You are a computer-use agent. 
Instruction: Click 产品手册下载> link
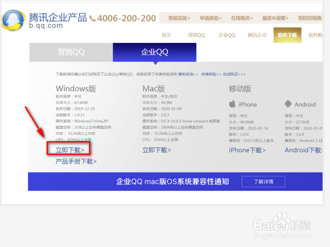76,161
